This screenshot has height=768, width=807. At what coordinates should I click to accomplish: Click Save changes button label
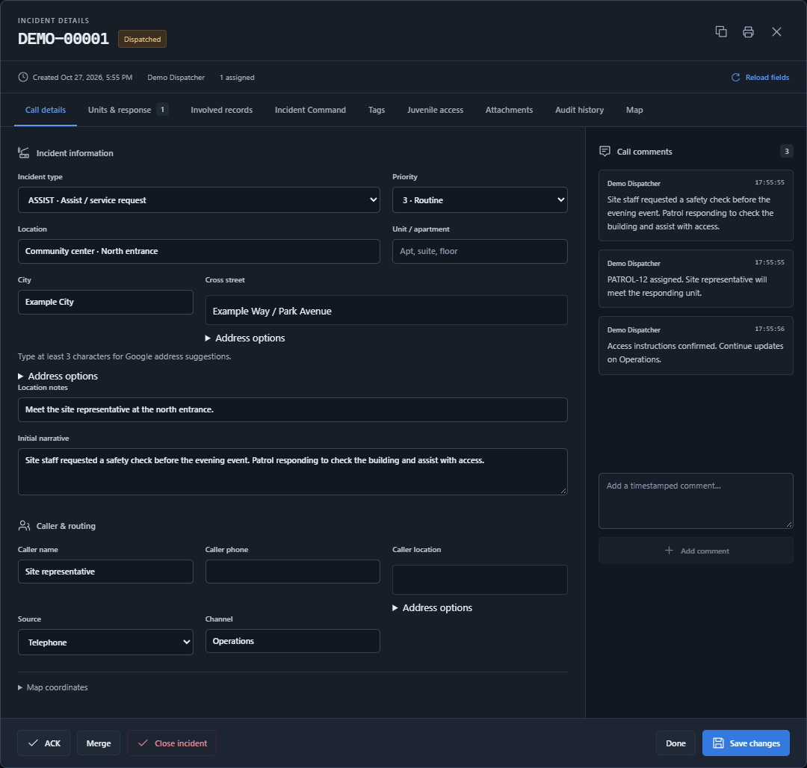tap(755, 743)
